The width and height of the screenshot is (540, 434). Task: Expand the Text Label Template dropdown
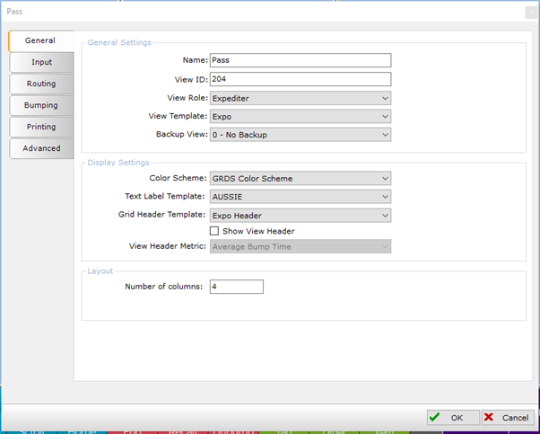tap(300, 196)
